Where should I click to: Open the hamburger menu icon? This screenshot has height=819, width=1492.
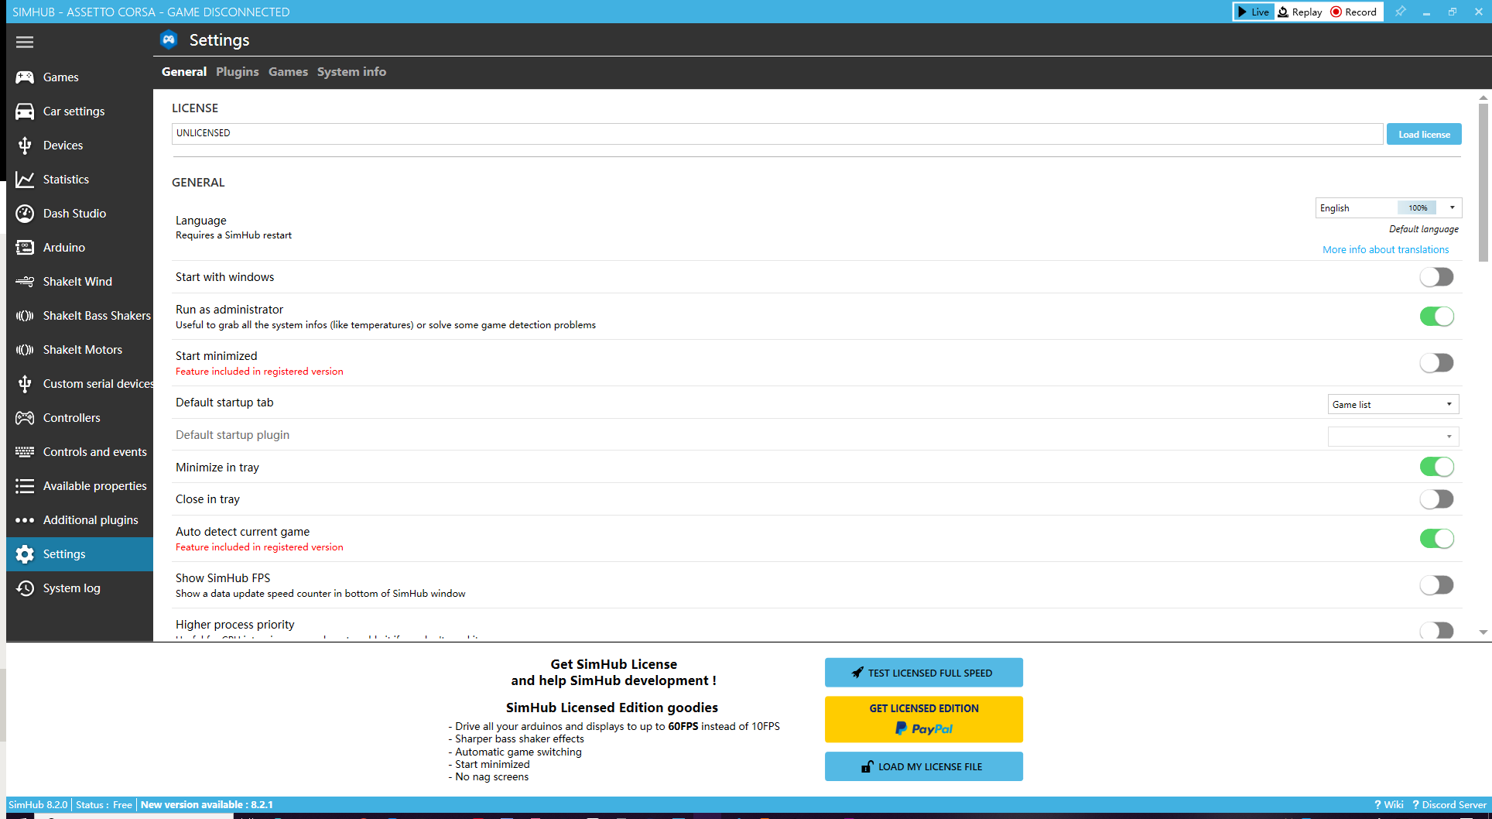(x=25, y=42)
